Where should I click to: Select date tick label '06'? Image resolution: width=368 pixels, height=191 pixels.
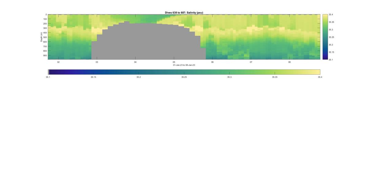(212, 62)
